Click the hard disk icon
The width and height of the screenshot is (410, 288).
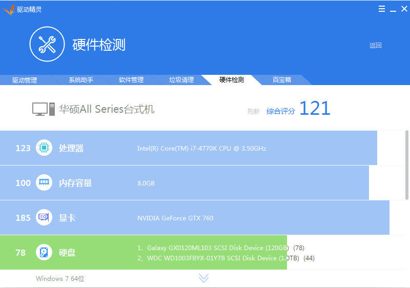pos(44,252)
